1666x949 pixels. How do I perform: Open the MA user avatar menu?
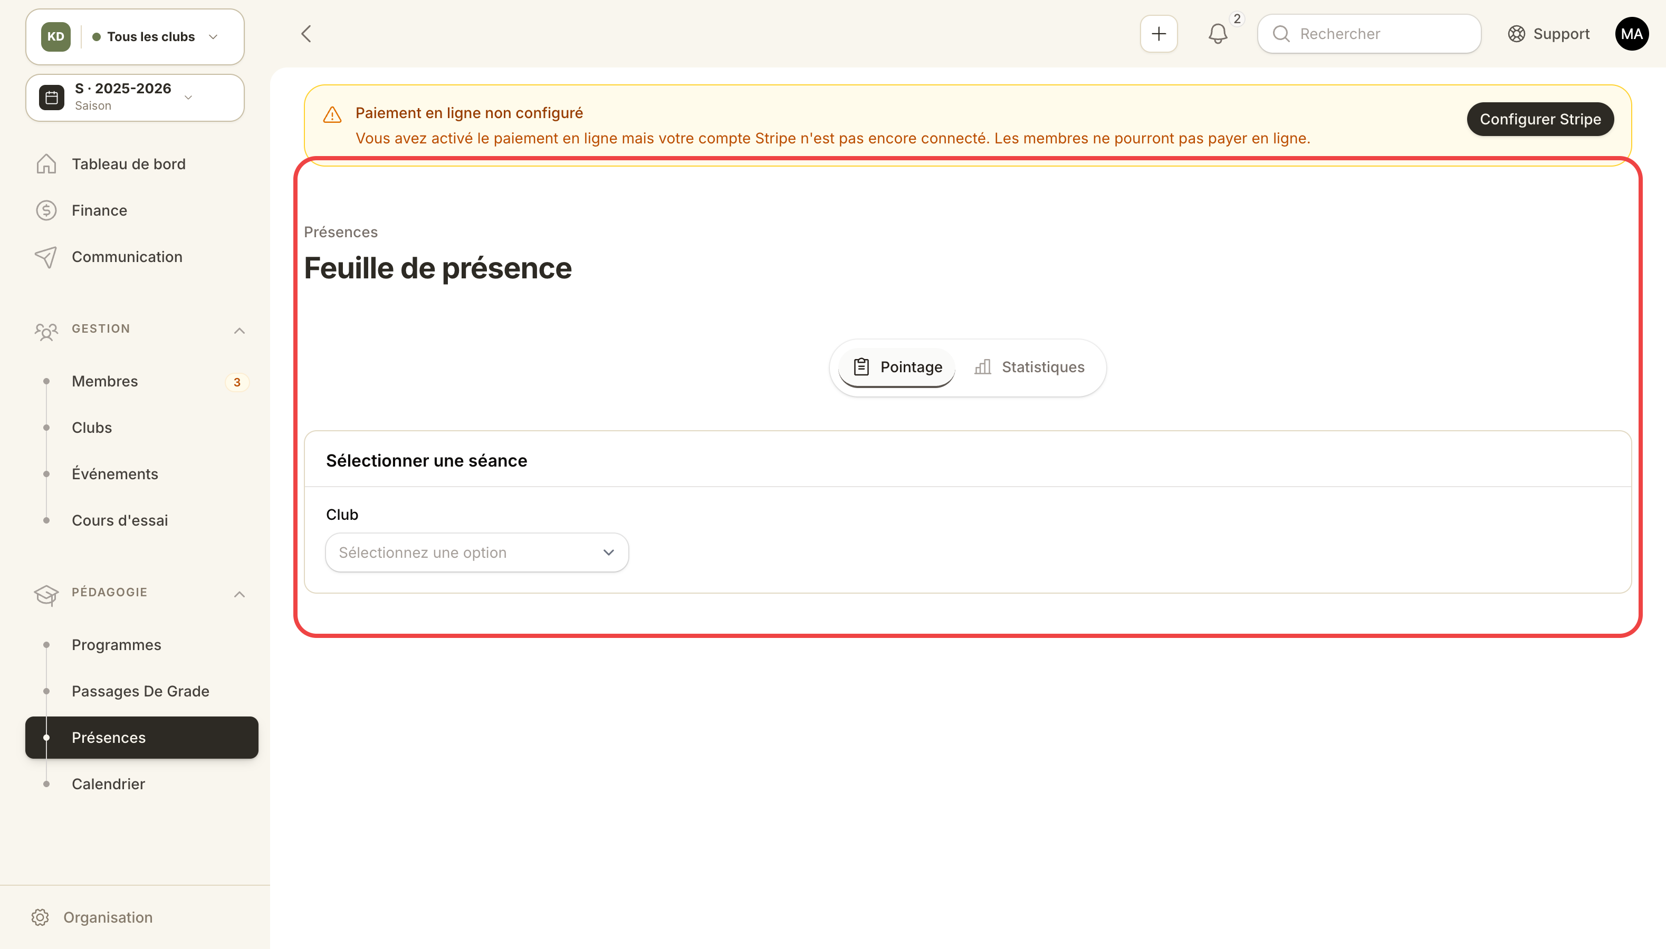(1631, 34)
